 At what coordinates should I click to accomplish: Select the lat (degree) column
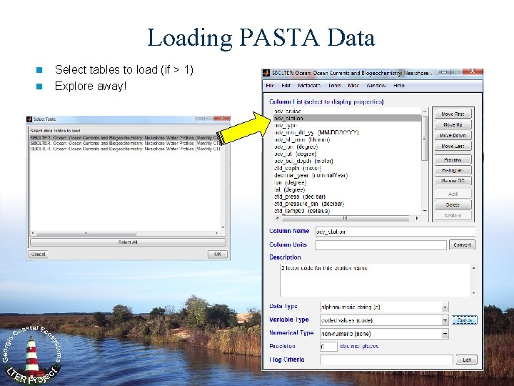(348, 189)
